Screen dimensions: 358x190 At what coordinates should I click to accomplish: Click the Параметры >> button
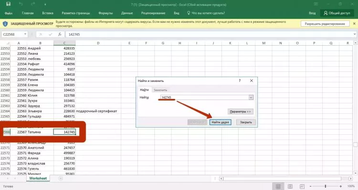tap(240, 111)
